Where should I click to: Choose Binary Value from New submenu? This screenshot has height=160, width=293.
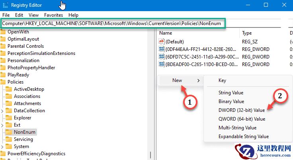tap(231, 101)
